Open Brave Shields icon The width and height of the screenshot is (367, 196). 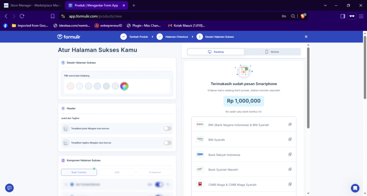coord(303,16)
